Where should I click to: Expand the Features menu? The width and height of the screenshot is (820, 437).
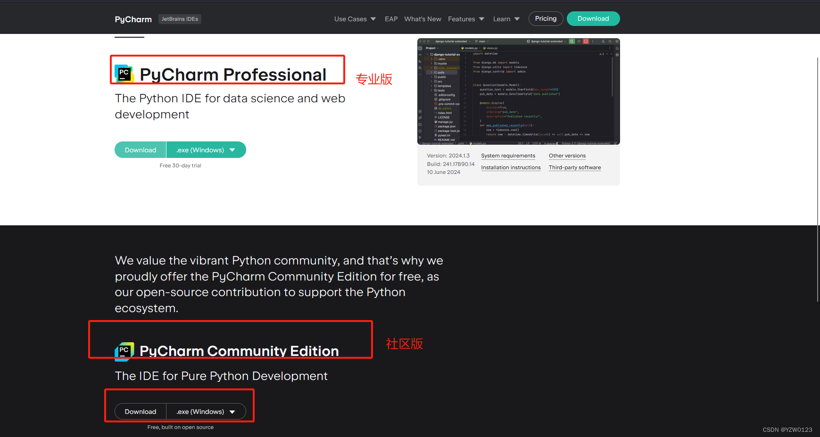pos(466,19)
